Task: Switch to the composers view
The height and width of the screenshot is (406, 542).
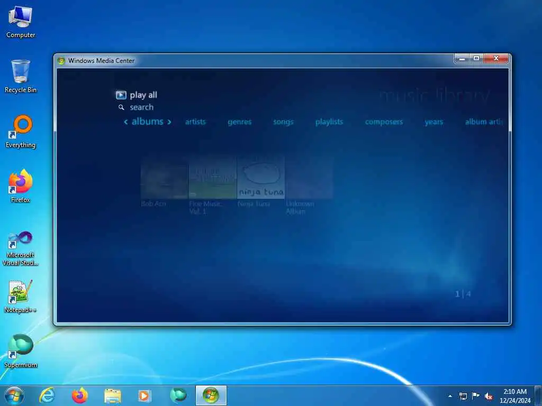Action: coord(384,122)
